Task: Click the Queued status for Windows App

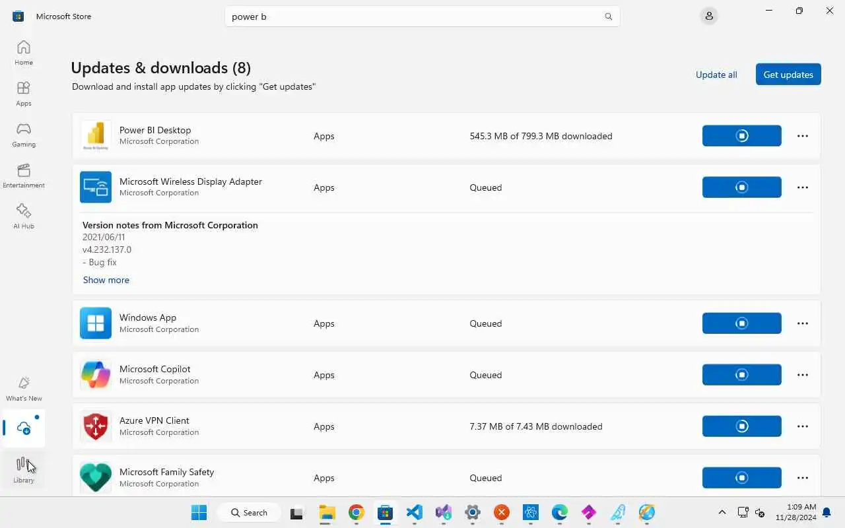Action: (486, 323)
